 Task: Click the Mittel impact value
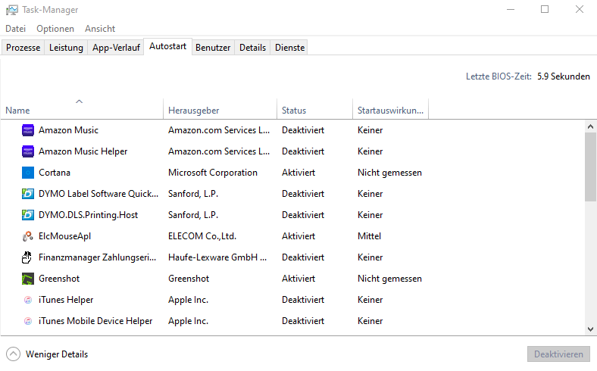(x=369, y=236)
